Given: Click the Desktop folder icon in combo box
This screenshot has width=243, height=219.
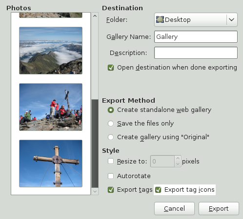Looking at the screenshot, I should tap(160, 19).
